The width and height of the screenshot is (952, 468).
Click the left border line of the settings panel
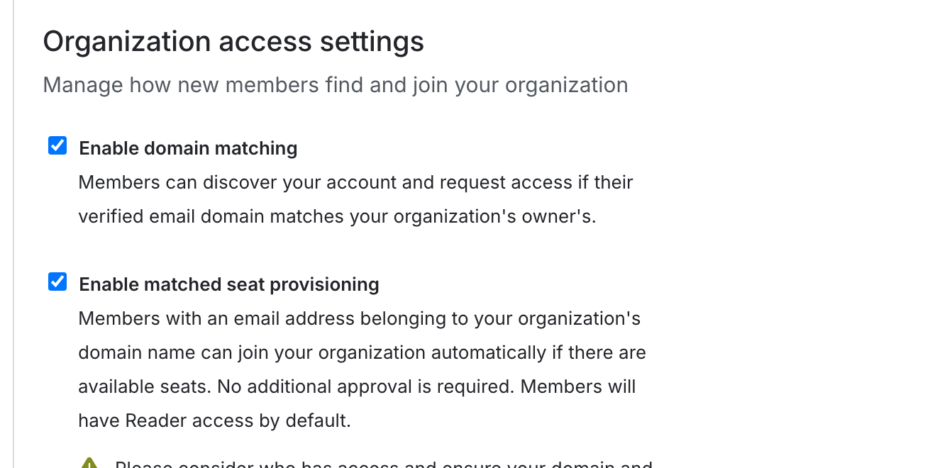coord(14,234)
